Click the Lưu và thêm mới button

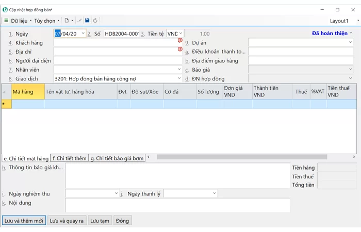(x=24, y=221)
